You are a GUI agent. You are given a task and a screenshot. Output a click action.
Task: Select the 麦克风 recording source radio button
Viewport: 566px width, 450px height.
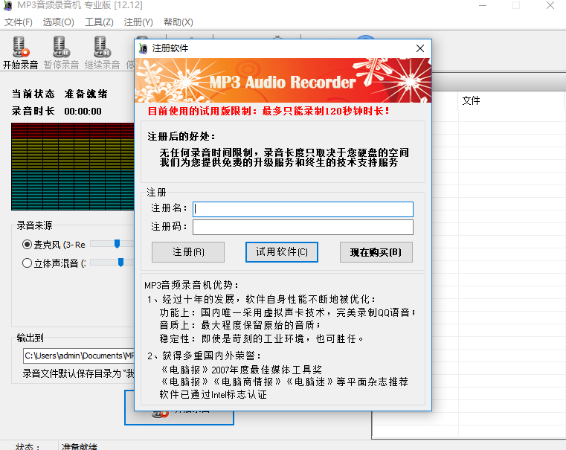click(x=27, y=244)
